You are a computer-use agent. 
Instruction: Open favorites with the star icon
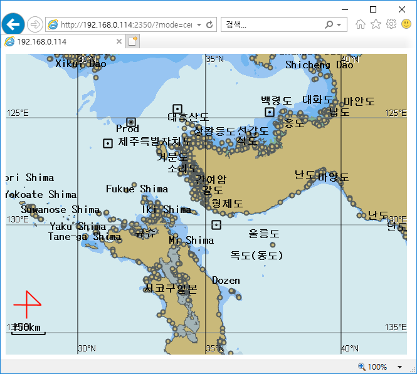[376, 24]
